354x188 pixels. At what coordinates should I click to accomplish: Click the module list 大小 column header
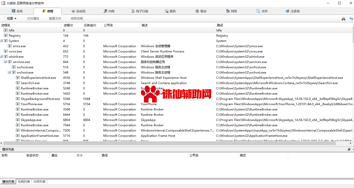(x=87, y=155)
